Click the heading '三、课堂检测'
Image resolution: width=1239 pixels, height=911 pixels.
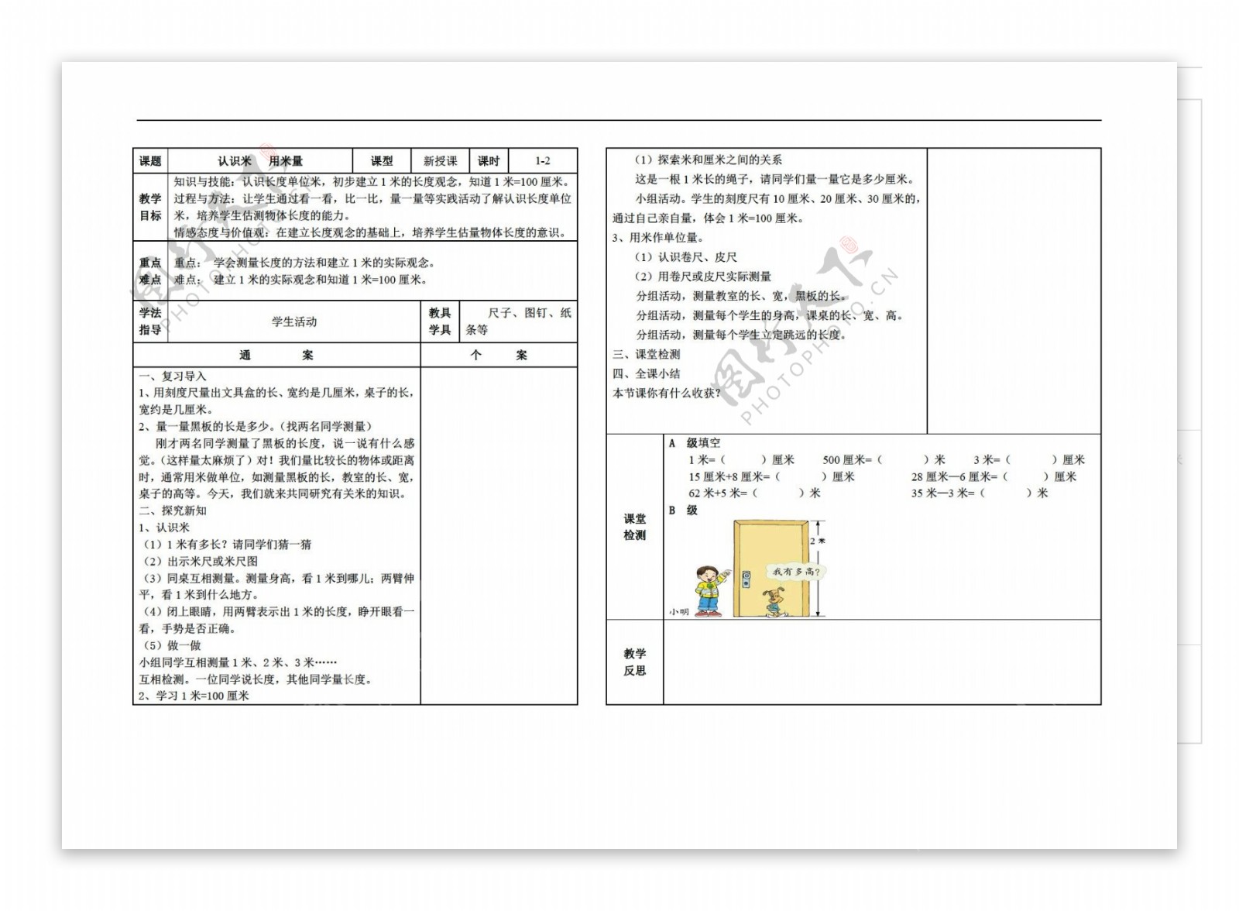coord(647,355)
